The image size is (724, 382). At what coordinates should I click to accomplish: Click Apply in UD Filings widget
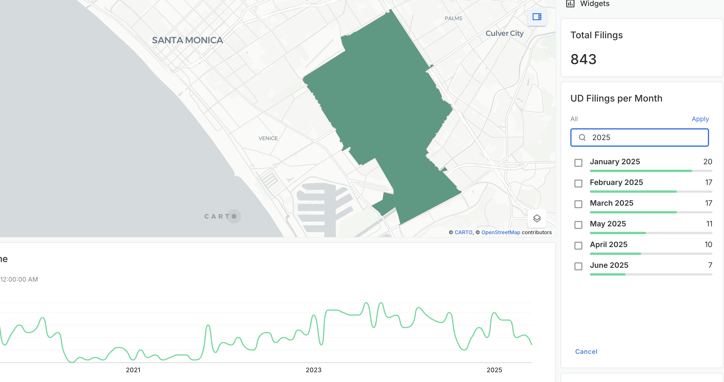point(700,119)
